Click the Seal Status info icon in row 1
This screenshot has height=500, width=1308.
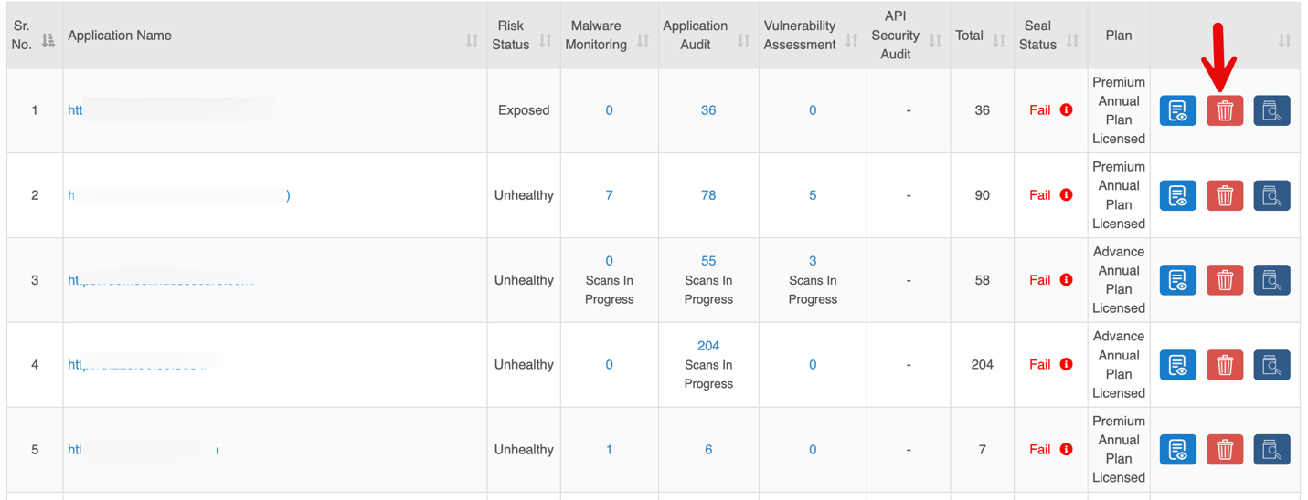pos(1066,110)
